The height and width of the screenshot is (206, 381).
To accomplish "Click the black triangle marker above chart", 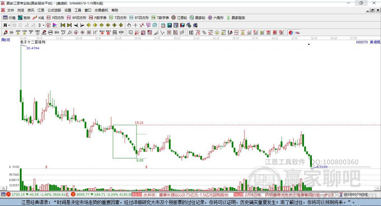I will 309,45.
